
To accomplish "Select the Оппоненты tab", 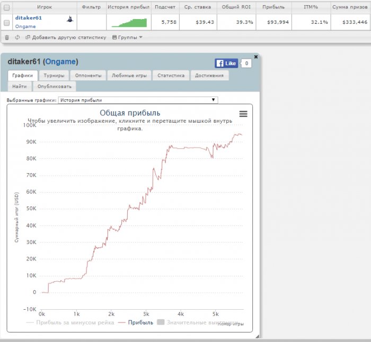I will (x=87, y=76).
